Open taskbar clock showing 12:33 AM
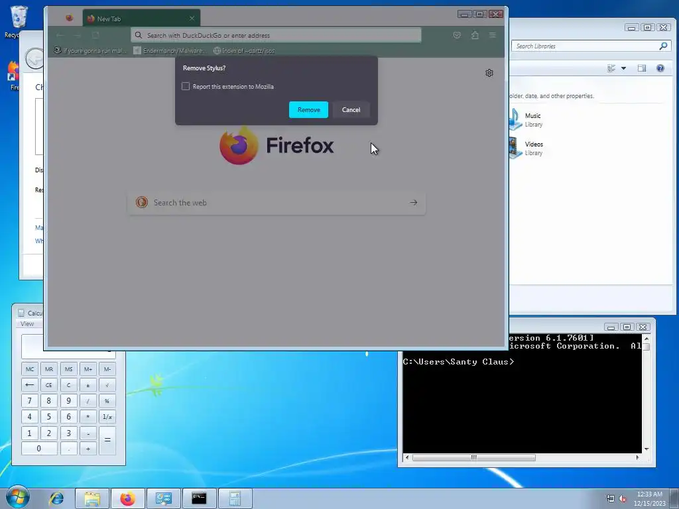Screen dimensions: 679x509 click(649, 498)
